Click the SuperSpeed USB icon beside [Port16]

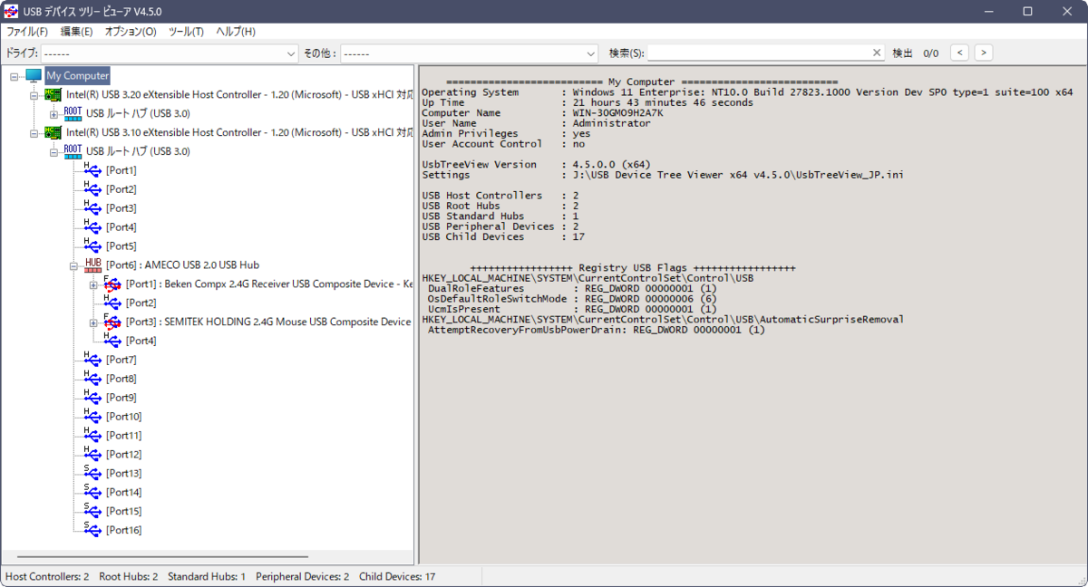[x=92, y=530]
